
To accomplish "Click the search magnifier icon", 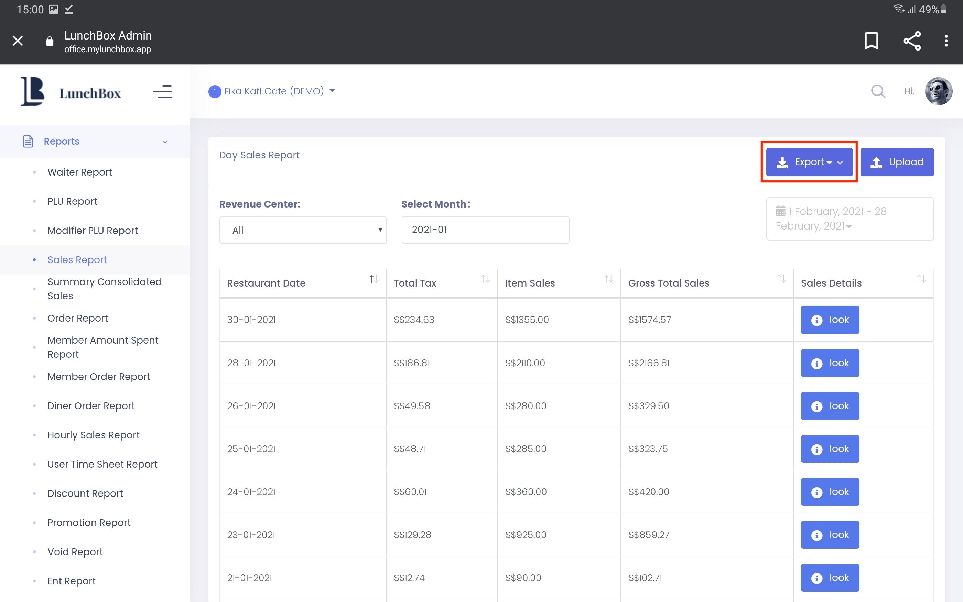I will pyautogui.click(x=878, y=91).
